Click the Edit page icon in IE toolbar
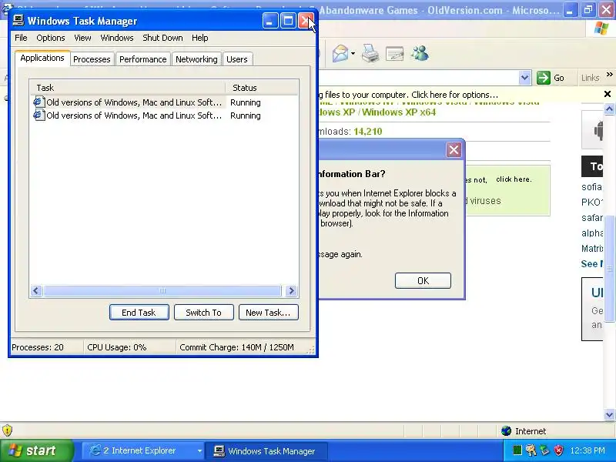Viewport: 616px width, 462px height. pos(395,53)
